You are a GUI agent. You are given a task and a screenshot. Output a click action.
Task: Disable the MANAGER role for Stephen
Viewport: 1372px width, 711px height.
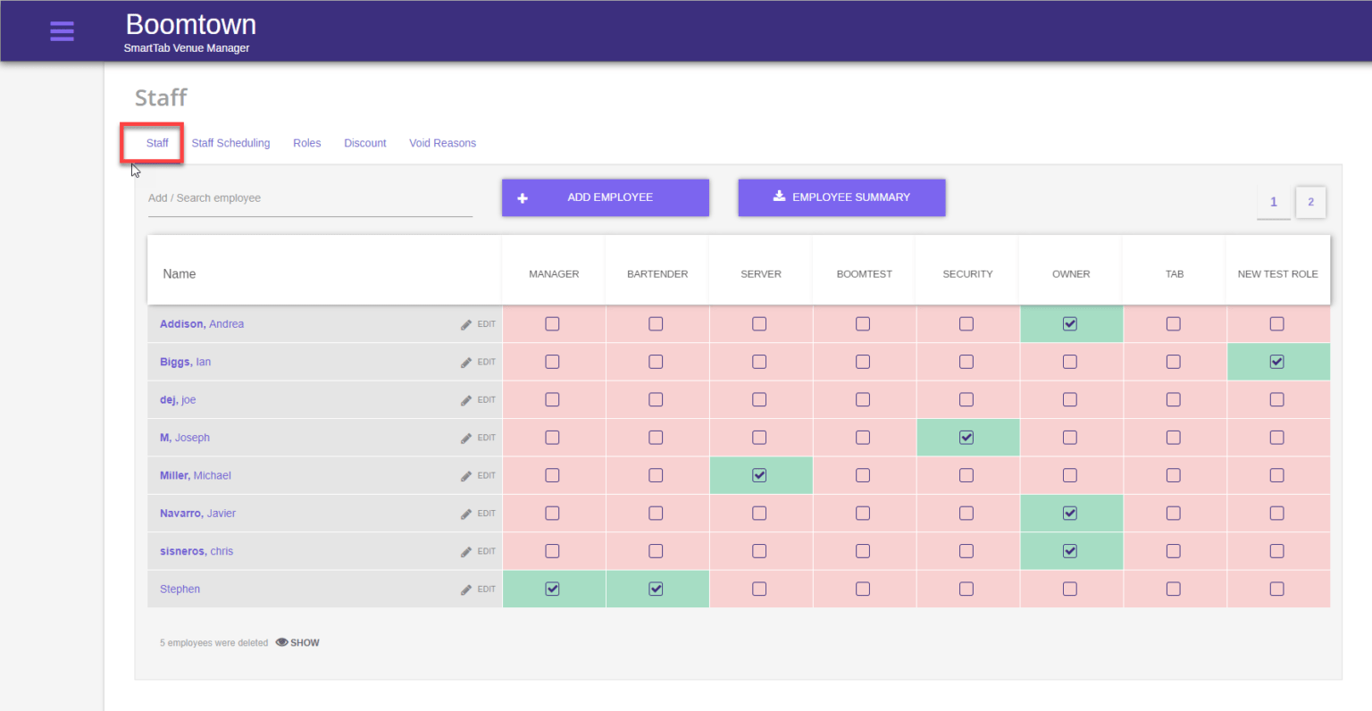coord(553,589)
